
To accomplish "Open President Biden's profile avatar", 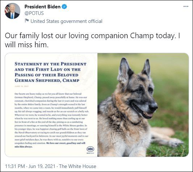I will pos(12,11).
